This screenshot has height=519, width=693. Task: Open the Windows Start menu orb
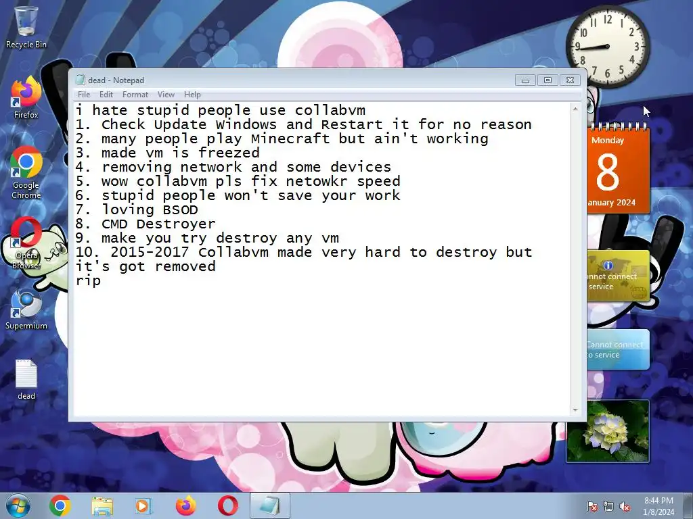18,505
